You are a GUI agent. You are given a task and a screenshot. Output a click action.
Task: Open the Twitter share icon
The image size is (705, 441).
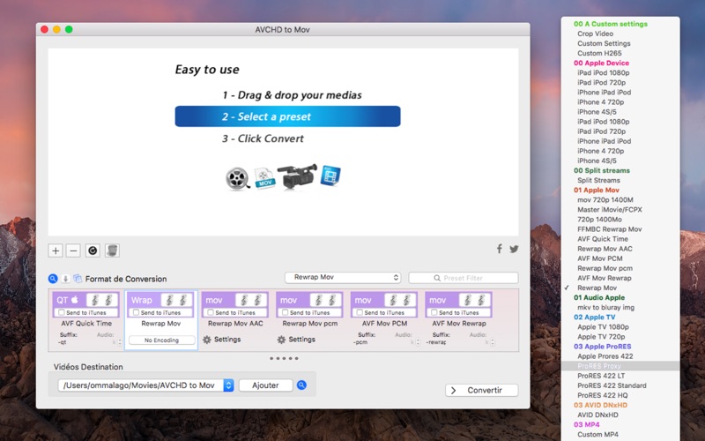(x=514, y=249)
